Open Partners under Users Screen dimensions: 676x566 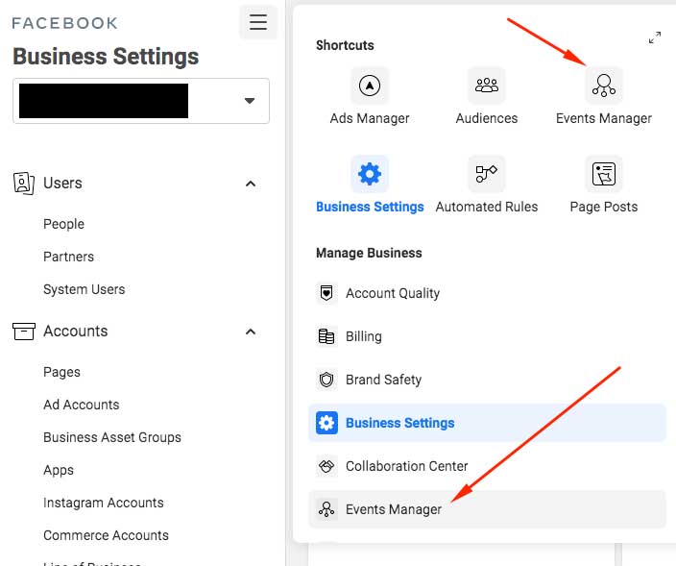(68, 257)
